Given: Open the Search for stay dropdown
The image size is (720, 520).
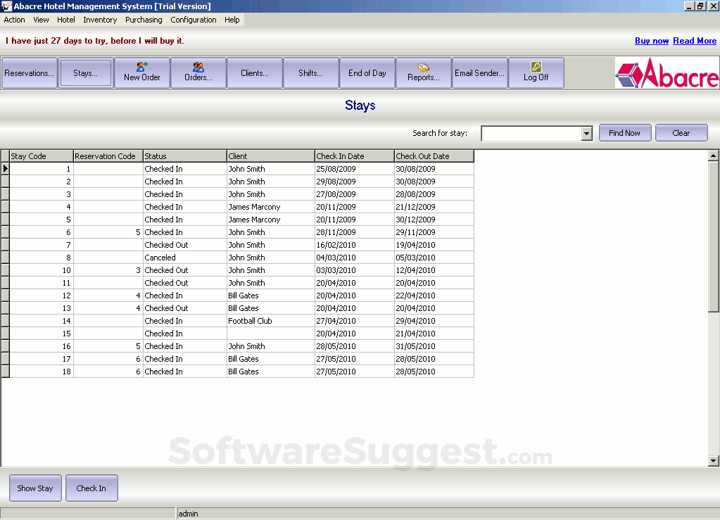Looking at the screenshot, I should tap(586, 133).
